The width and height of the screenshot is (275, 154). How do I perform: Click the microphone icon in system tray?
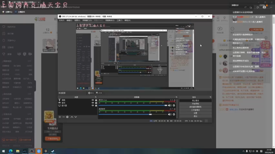pos(247,151)
